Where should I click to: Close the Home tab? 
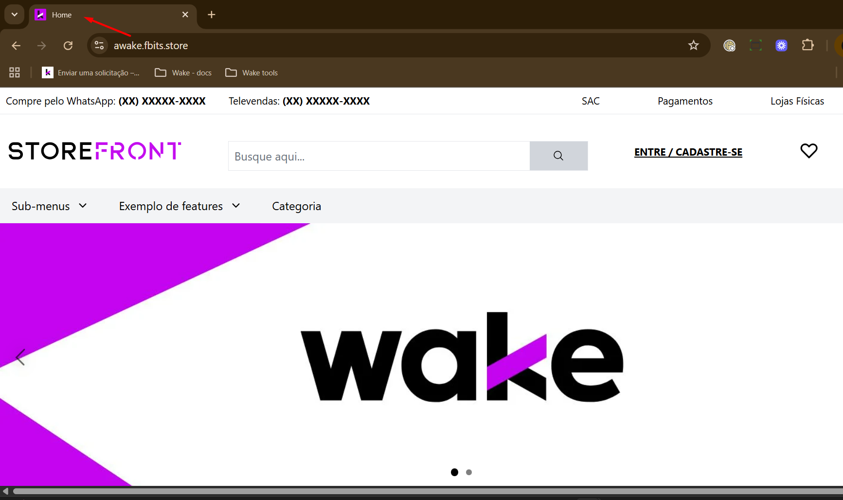pos(185,15)
